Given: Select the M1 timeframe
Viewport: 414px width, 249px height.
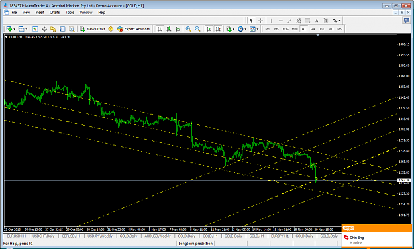Looking at the screenshot, I should pos(268,29).
